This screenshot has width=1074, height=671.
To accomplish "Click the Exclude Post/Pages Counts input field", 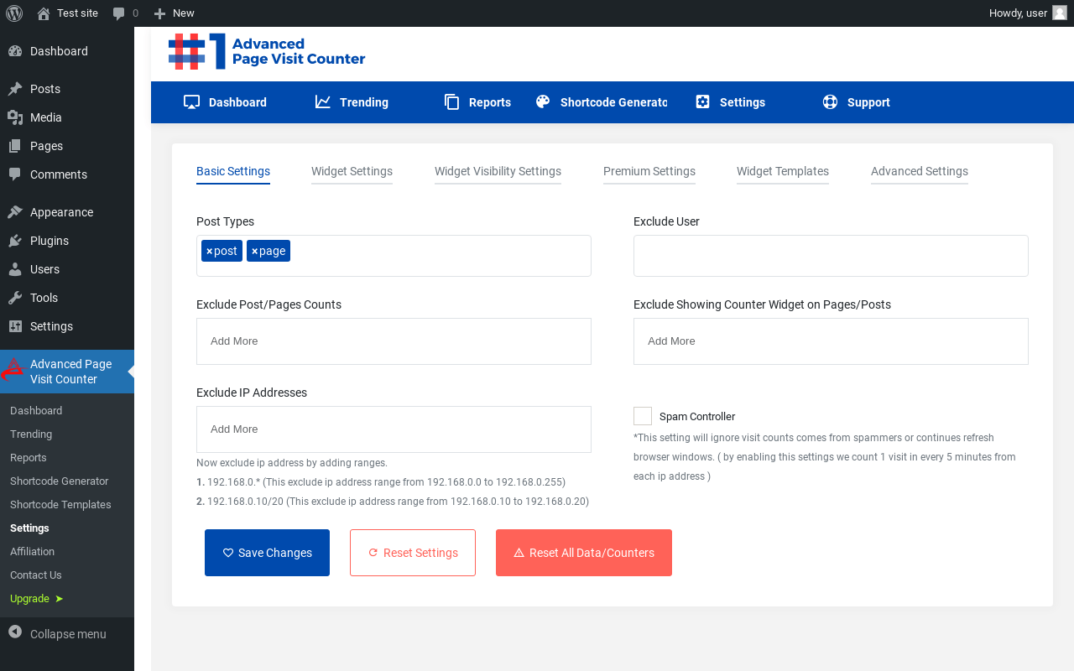I will 394,341.
